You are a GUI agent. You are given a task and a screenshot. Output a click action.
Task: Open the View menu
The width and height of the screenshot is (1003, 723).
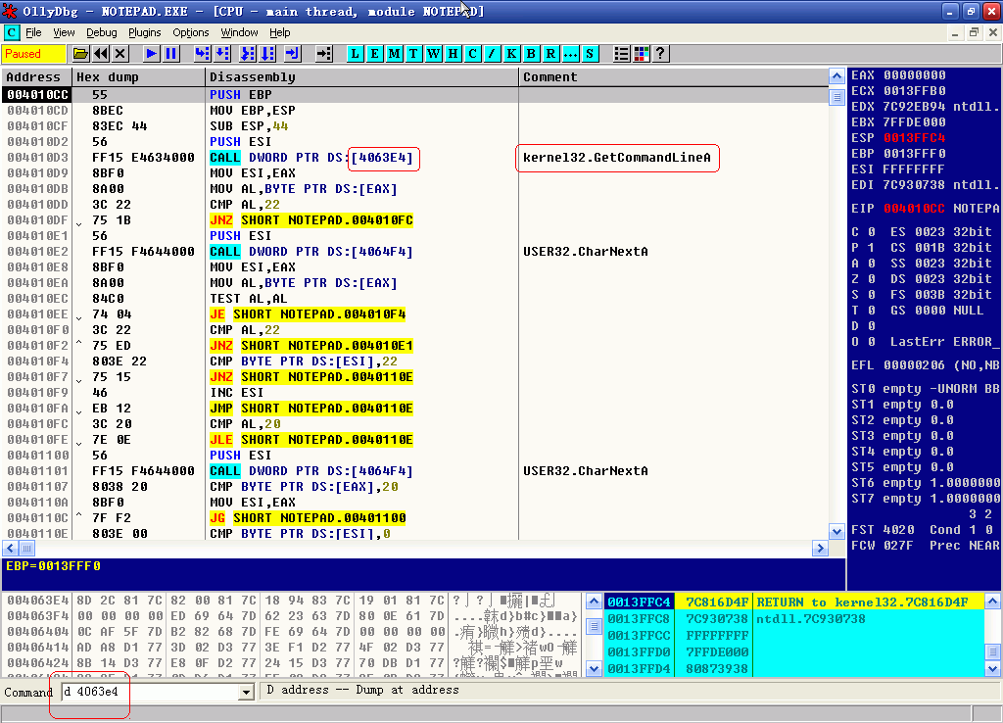coord(64,32)
